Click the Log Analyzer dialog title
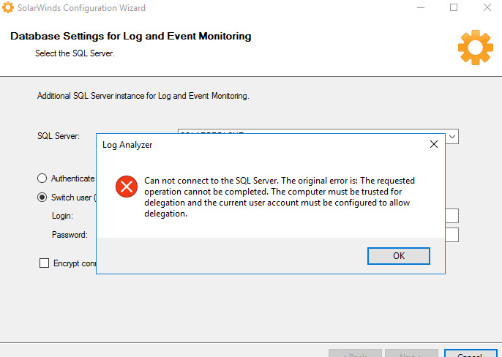This screenshot has height=357, width=502. click(x=127, y=145)
